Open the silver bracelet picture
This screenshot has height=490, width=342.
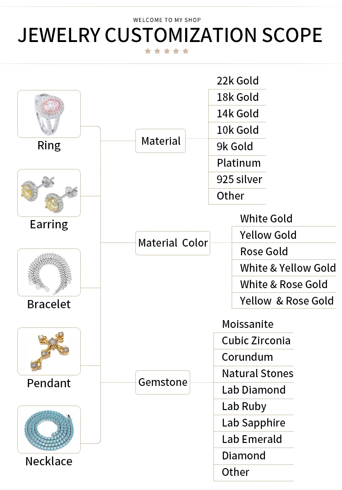tap(49, 272)
